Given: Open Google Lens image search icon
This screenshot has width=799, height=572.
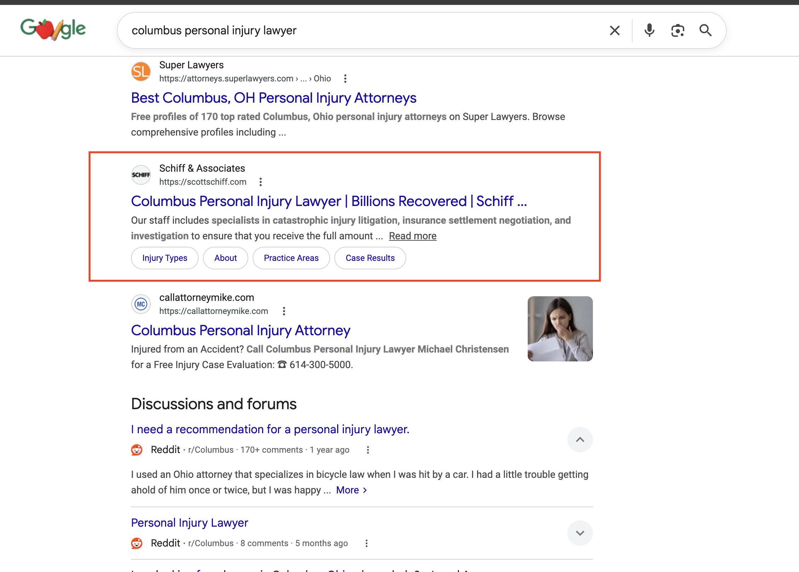Looking at the screenshot, I should point(678,30).
